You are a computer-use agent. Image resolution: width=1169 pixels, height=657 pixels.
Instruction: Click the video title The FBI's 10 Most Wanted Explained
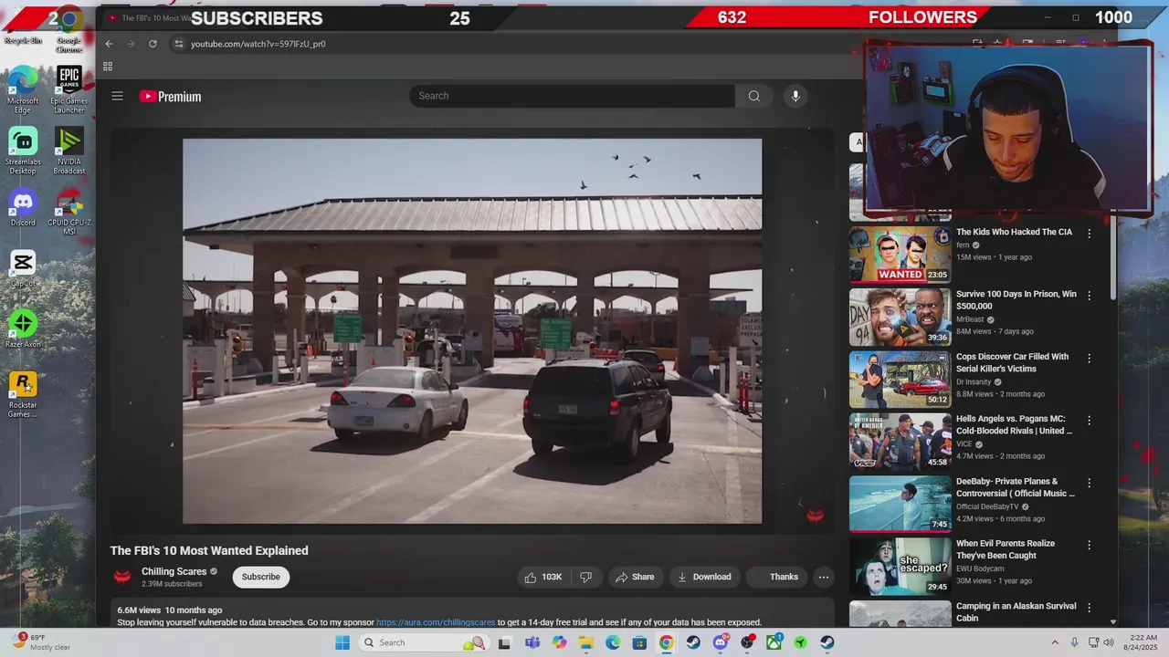pyautogui.click(x=209, y=550)
